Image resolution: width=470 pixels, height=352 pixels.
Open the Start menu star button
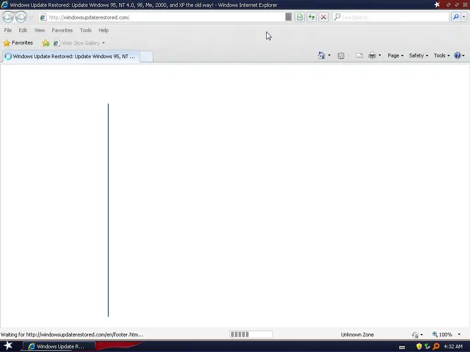8,346
